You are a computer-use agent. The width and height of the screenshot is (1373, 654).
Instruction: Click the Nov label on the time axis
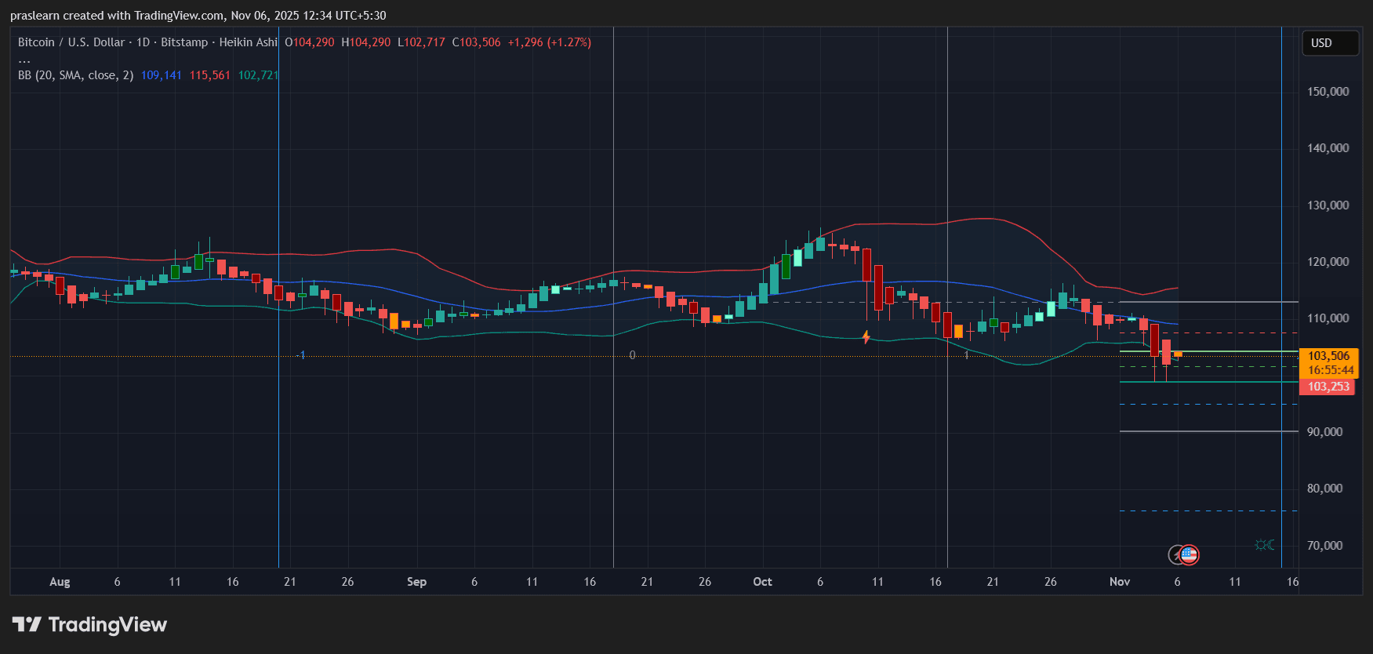(1119, 582)
